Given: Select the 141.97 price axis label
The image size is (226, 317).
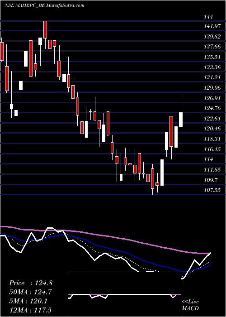Looking at the screenshot, I should [213, 26].
